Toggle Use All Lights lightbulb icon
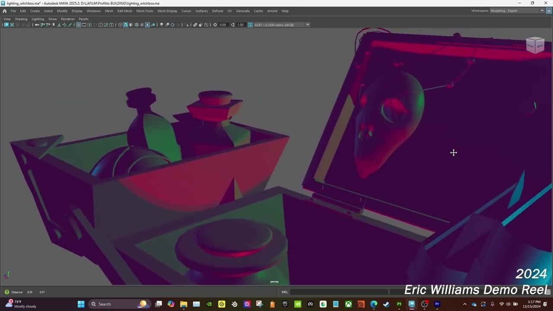Image resolution: width=553 pixels, height=311 pixels. pos(148,25)
